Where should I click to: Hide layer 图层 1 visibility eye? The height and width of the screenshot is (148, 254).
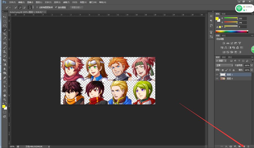point(217,75)
